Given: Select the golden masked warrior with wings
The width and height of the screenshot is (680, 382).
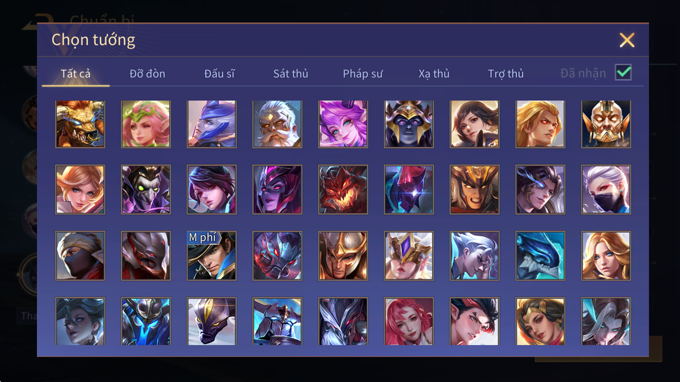Looking at the screenshot, I should click(606, 124).
